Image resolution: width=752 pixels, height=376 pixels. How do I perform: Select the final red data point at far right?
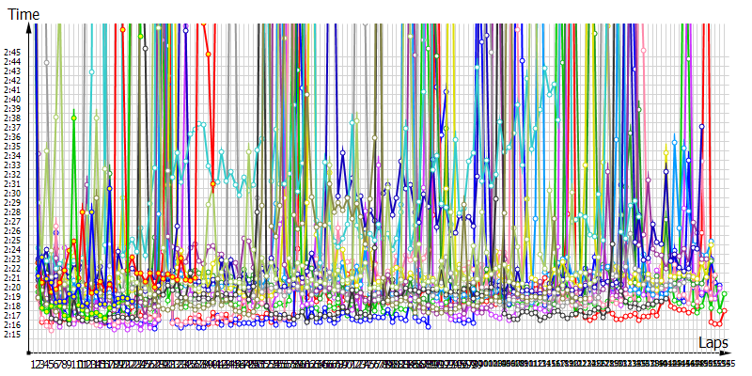click(x=725, y=310)
